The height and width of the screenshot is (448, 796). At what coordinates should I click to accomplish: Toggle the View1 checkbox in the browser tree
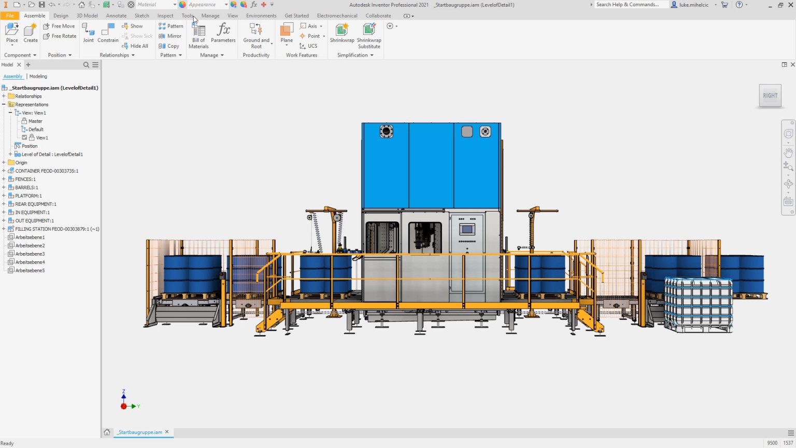click(24, 137)
